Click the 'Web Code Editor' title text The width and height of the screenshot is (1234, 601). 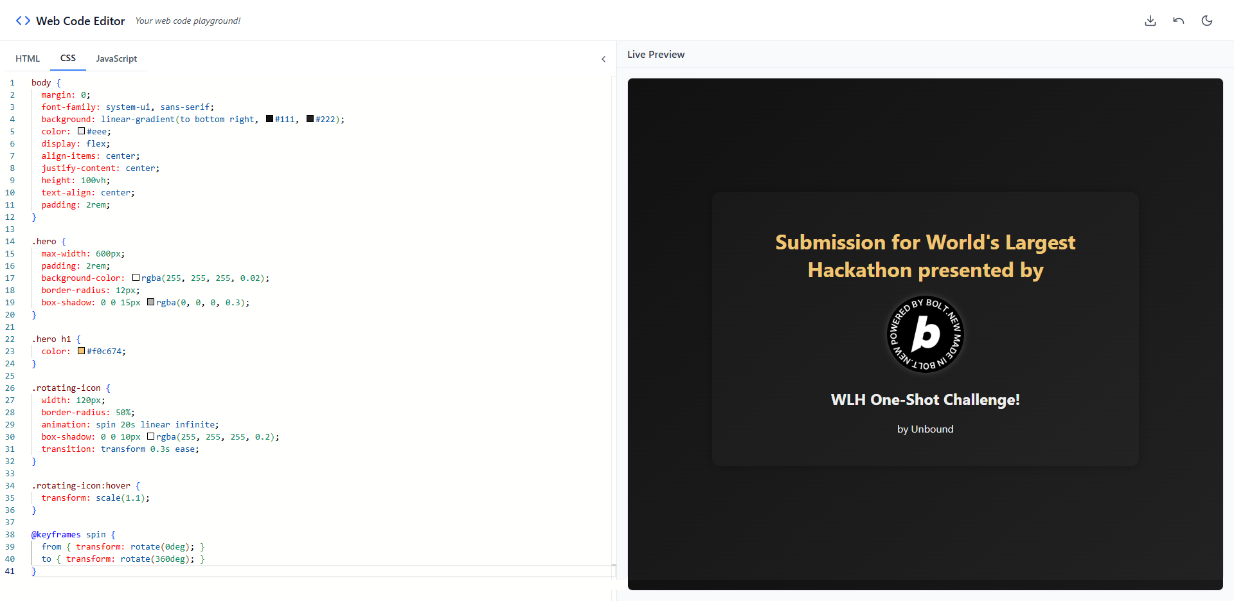80,21
